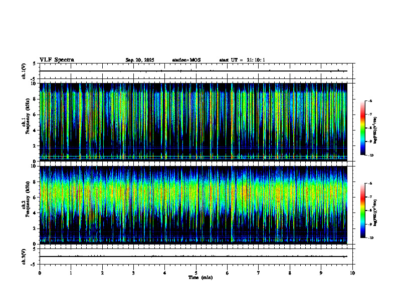The height and width of the screenshot is (306, 397).
Task: Click the ch.1 spectrogram panel
Action: 193,122
